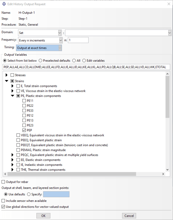Viewport: 173px width, 220px height.
Task: Toggle the Strains checkbox
Action: point(12,81)
